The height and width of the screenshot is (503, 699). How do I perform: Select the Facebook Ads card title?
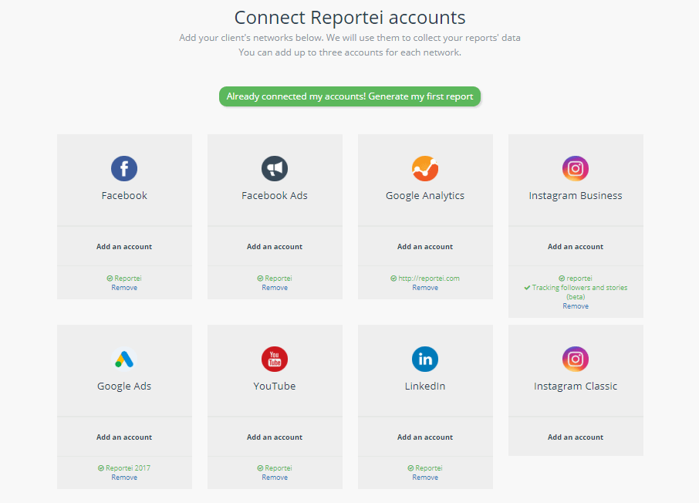click(x=275, y=195)
